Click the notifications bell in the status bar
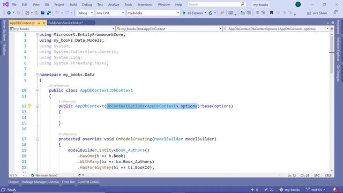 click(x=335, y=190)
